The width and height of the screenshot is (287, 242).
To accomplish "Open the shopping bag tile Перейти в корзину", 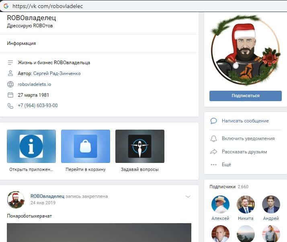I will [x=86, y=146].
